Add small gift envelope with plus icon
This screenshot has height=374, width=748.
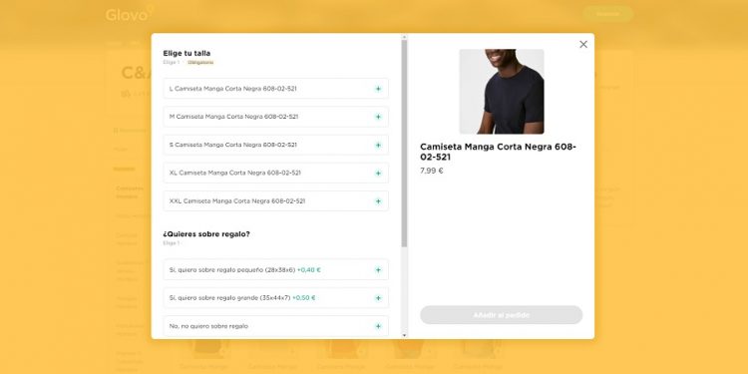[378, 270]
